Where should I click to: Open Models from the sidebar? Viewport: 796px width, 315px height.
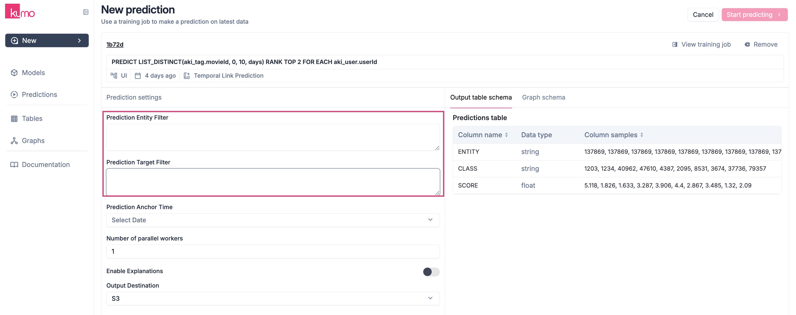[x=33, y=73]
